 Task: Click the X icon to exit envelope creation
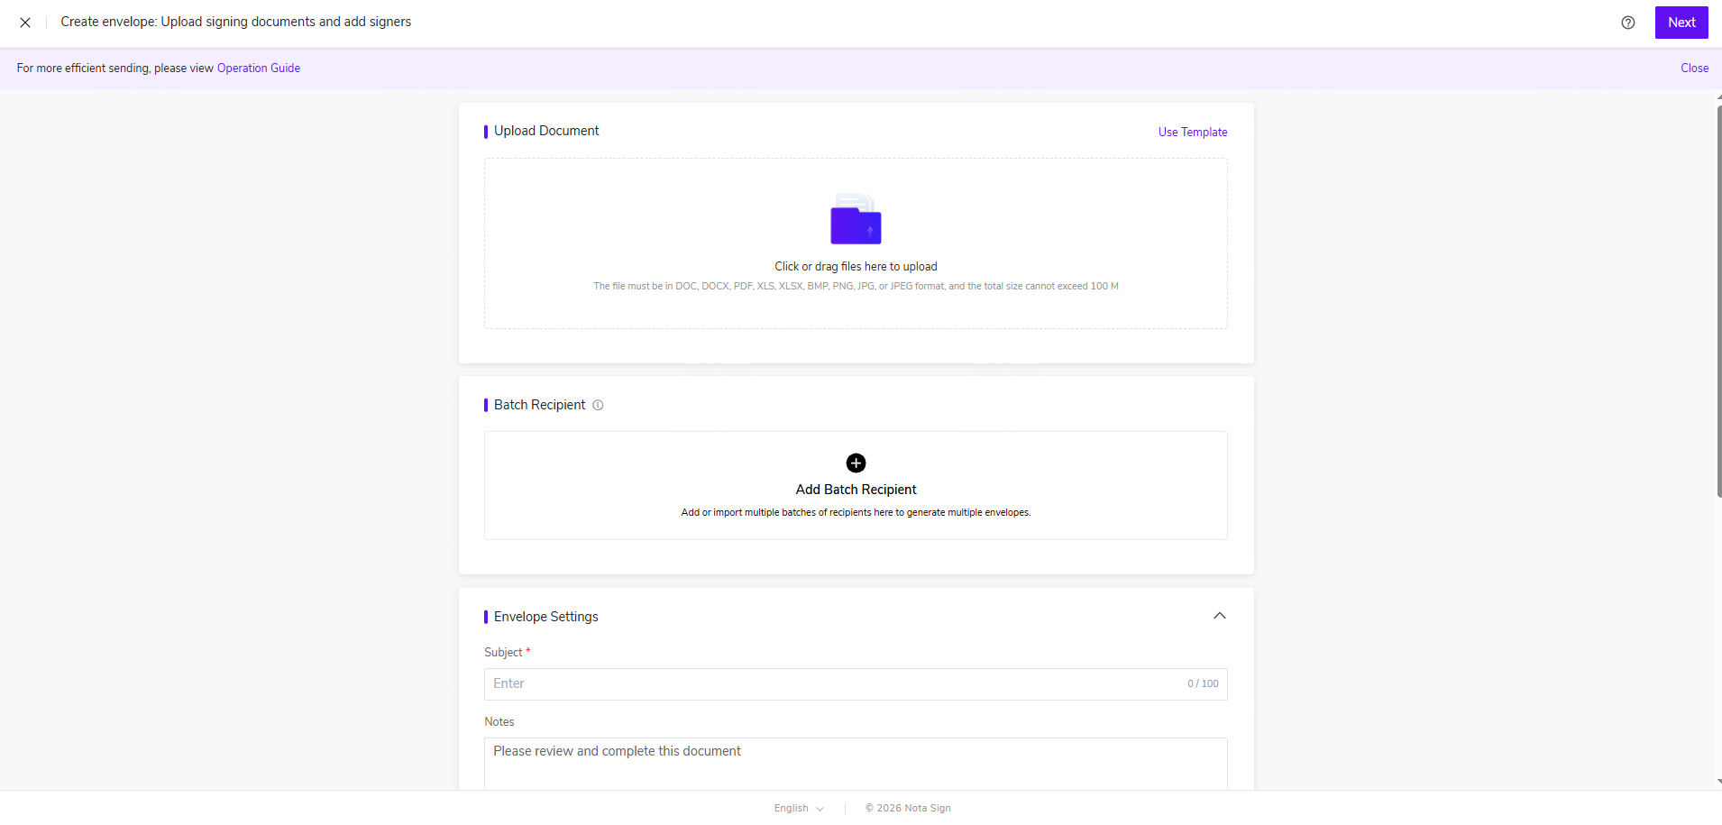coord(25,23)
